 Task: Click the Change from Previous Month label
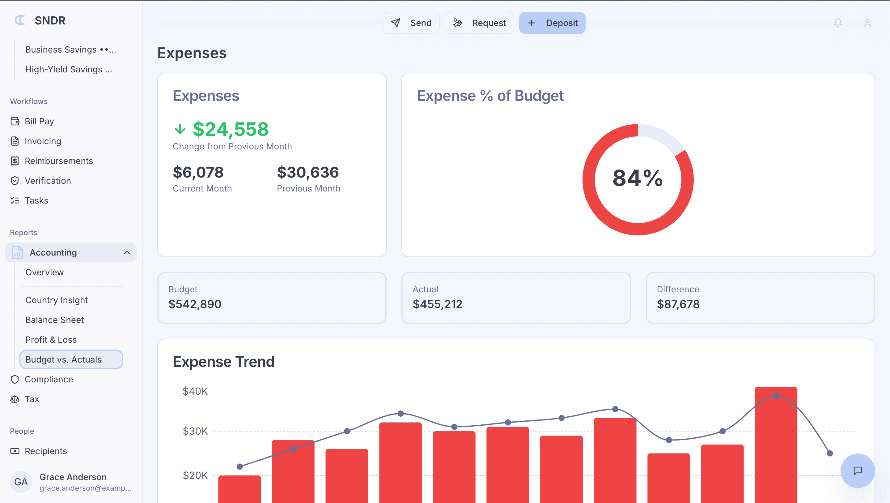(x=232, y=146)
